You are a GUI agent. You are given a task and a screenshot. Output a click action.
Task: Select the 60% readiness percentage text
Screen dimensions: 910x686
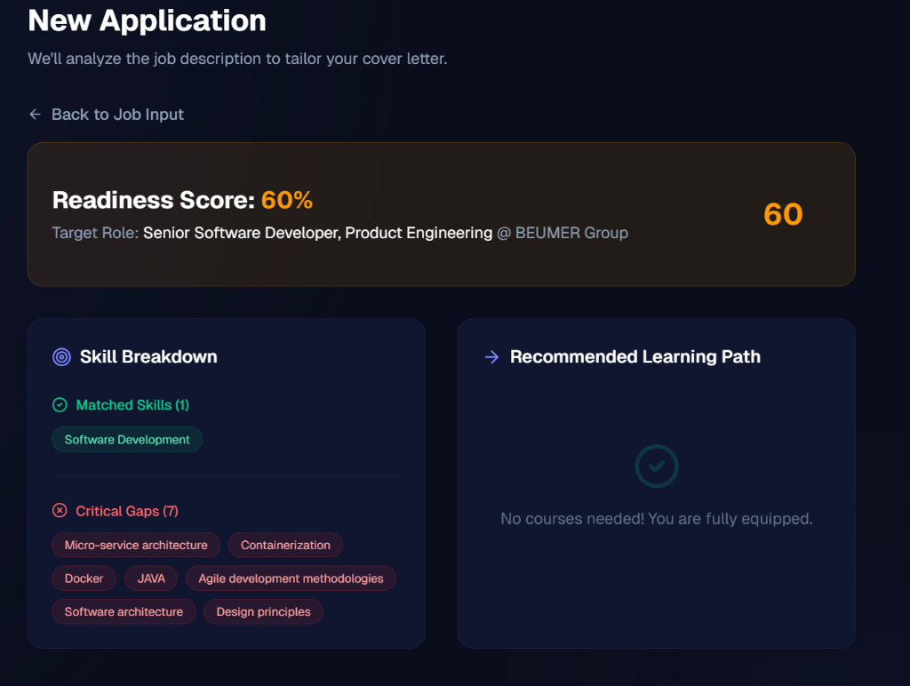(x=285, y=200)
